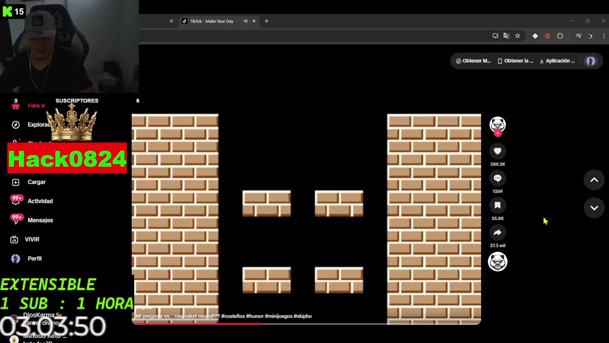This screenshot has width=609, height=343.
Task: Open the Google Translate page icon
Action: [506, 36]
